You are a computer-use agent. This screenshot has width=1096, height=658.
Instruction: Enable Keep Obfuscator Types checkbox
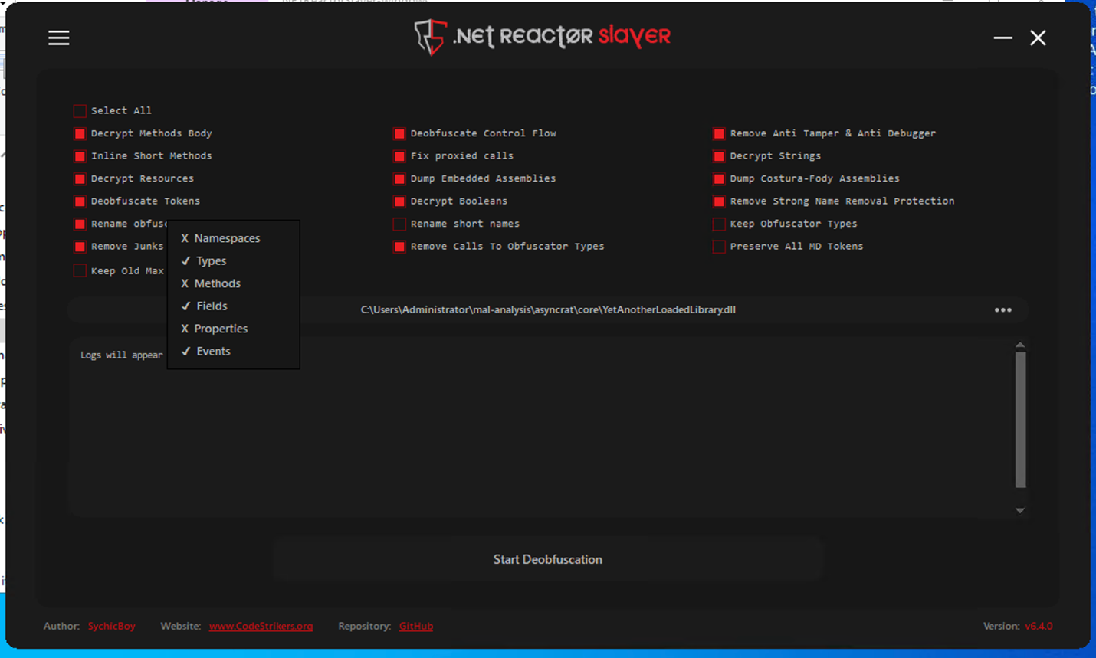point(719,224)
